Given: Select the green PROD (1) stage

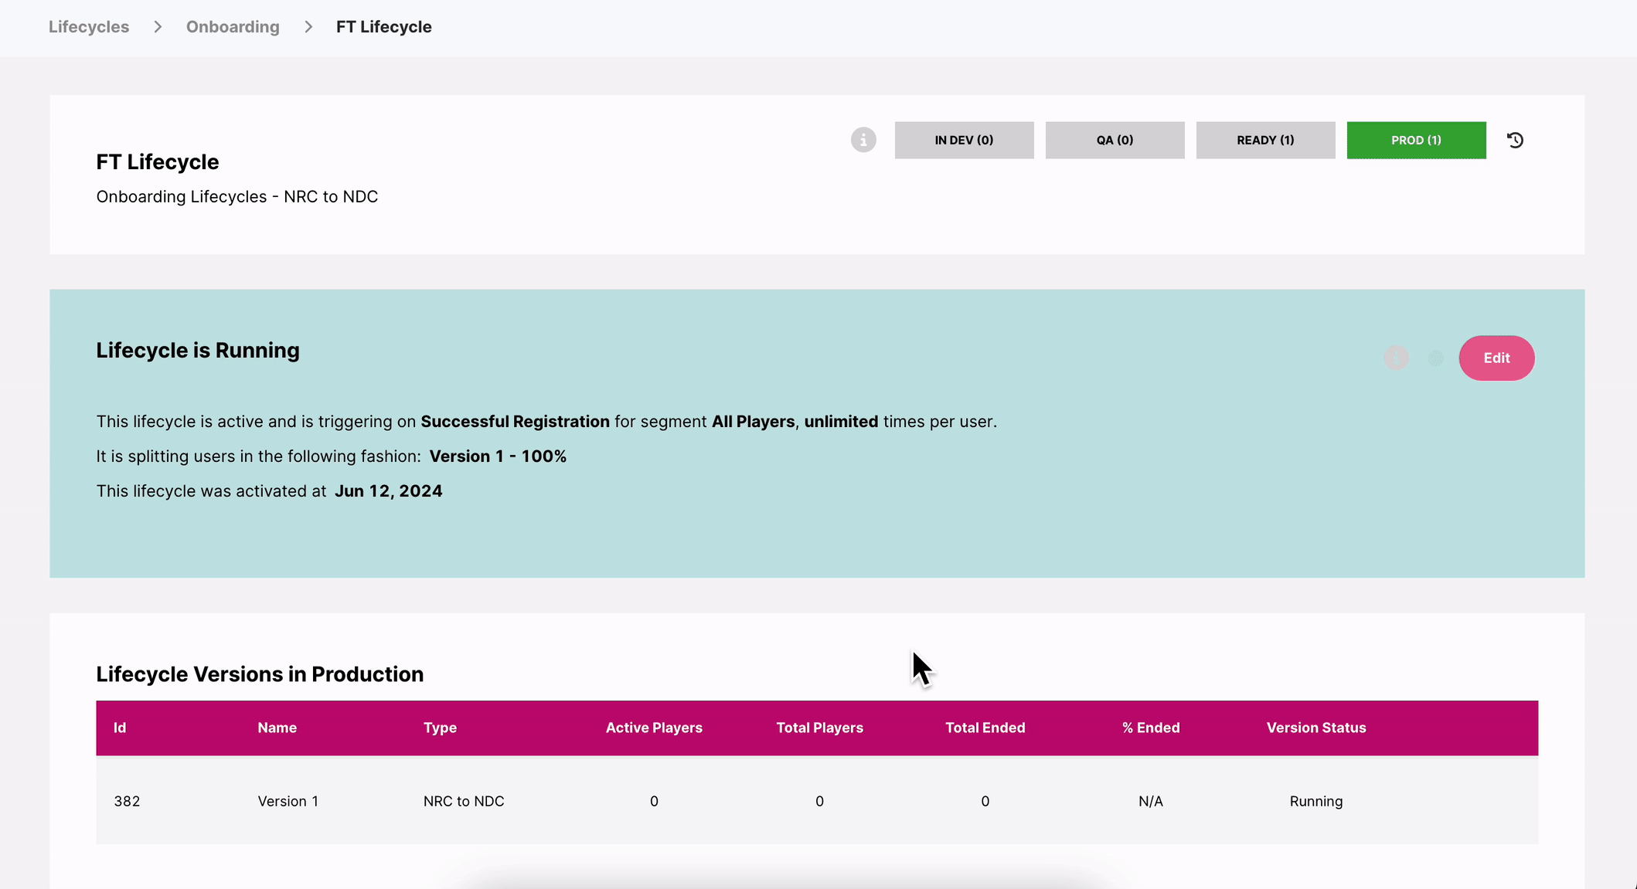Looking at the screenshot, I should pos(1416,140).
